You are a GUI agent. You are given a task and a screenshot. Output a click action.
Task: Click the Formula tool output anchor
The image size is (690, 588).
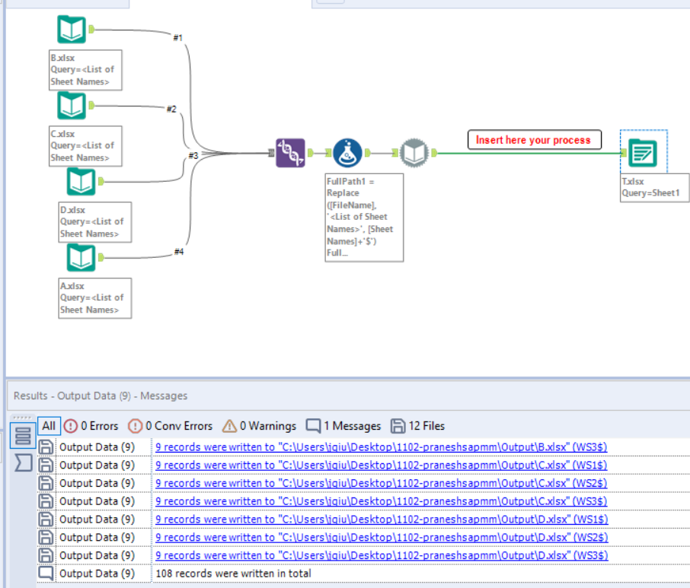coord(368,153)
